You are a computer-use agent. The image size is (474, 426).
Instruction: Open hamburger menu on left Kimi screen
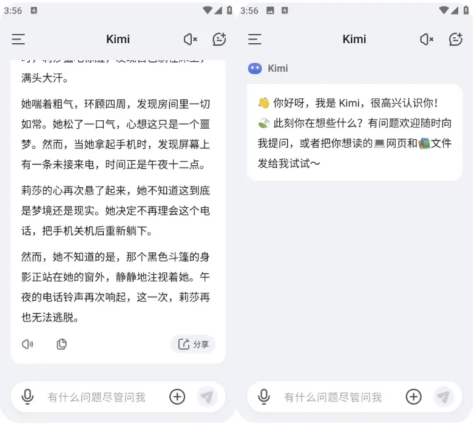[18, 40]
